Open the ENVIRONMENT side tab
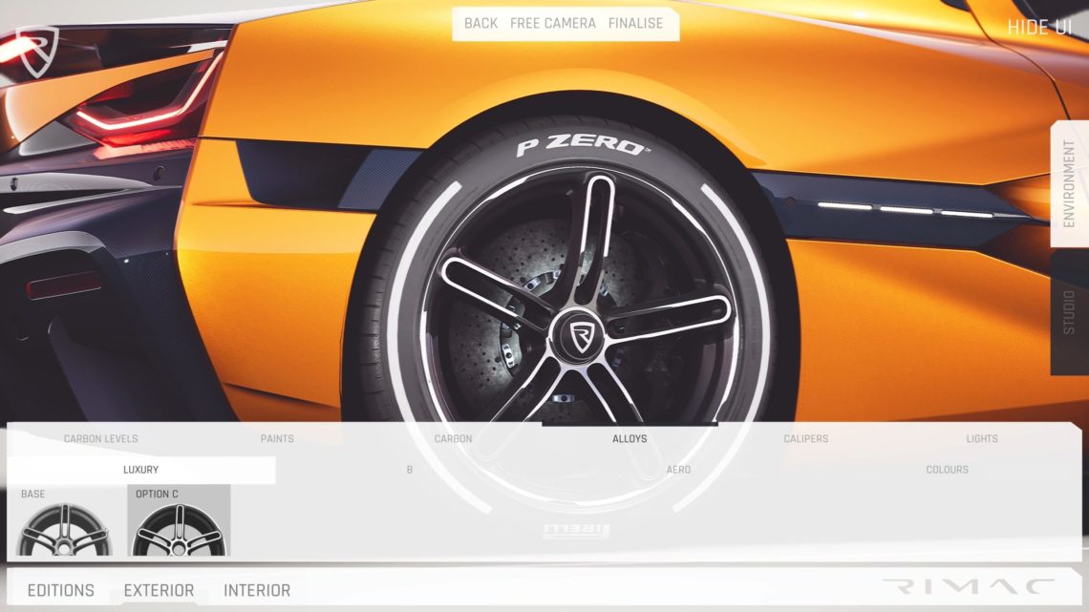The image size is (1089, 612). pos(1069,184)
